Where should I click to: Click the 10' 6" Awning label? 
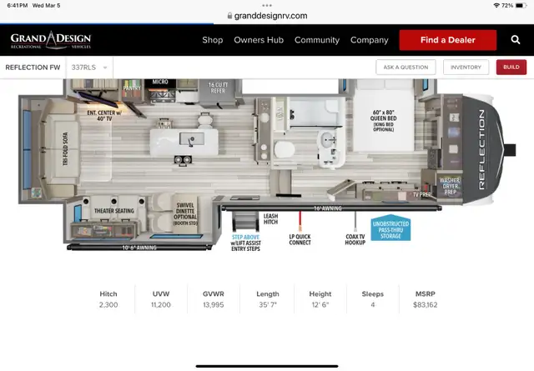coord(139,248)
